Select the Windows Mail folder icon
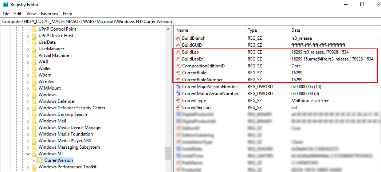The image size is (381, 172). pyautogui.click(x=34, y=121)
